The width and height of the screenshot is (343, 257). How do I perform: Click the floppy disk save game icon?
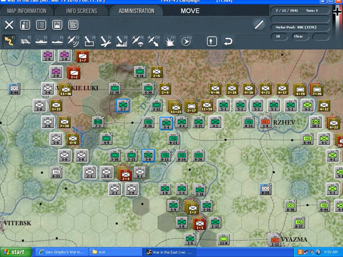(x=57, y=25)
